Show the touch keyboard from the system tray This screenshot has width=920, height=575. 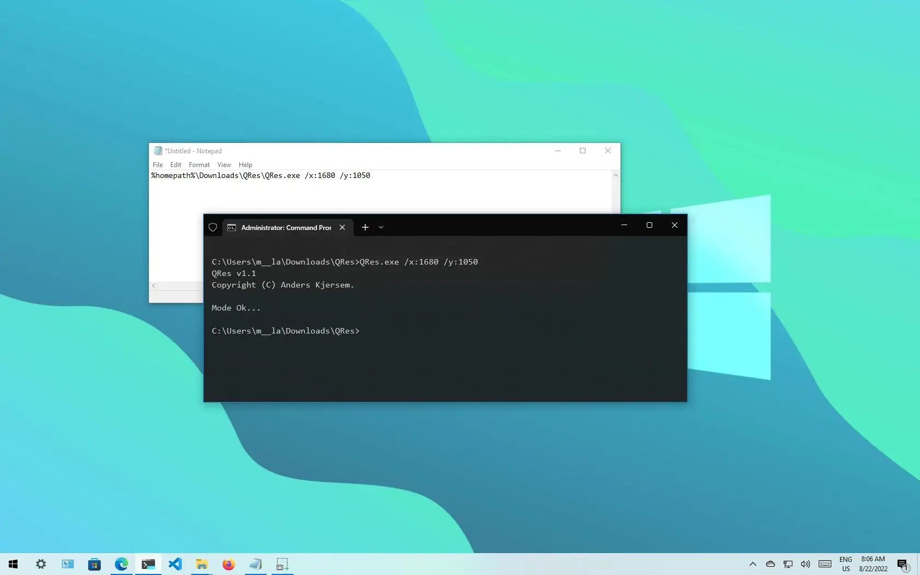click(825, 565)
